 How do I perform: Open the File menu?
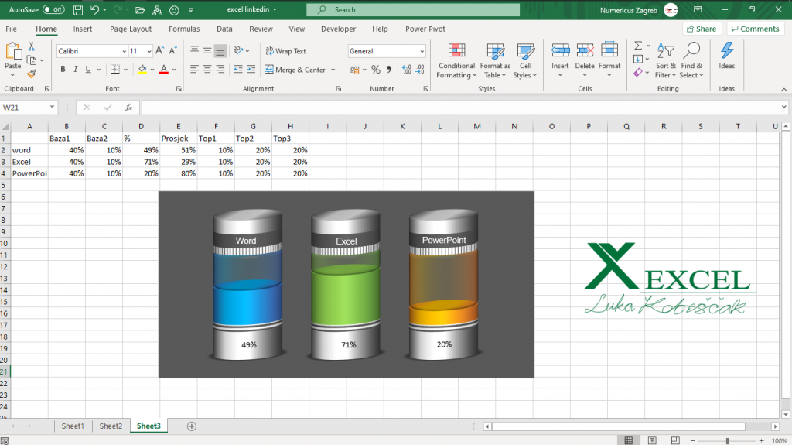pyautogui.click(x=11, y=29)
